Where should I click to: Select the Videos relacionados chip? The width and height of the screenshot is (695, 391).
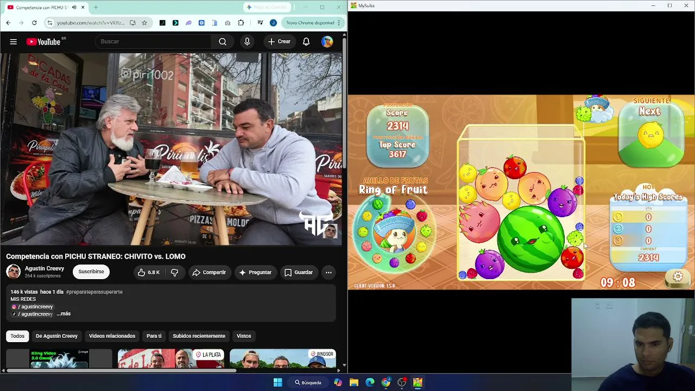[x=112, y=336]
